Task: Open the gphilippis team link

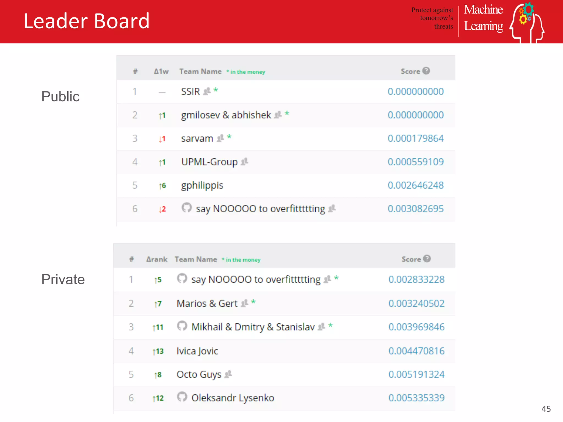Action: (202, 185)
